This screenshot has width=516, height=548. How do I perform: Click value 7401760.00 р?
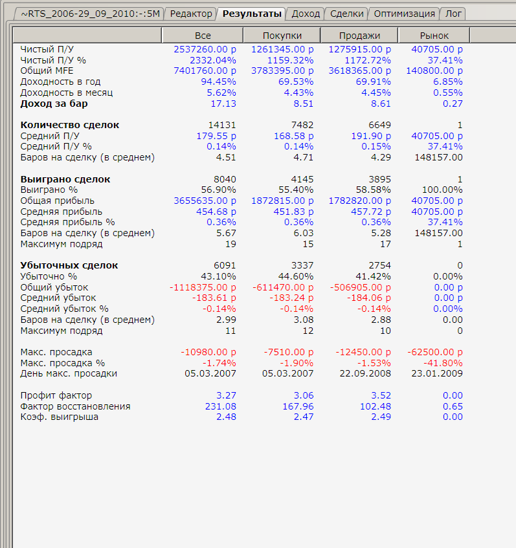pos(205,71)
